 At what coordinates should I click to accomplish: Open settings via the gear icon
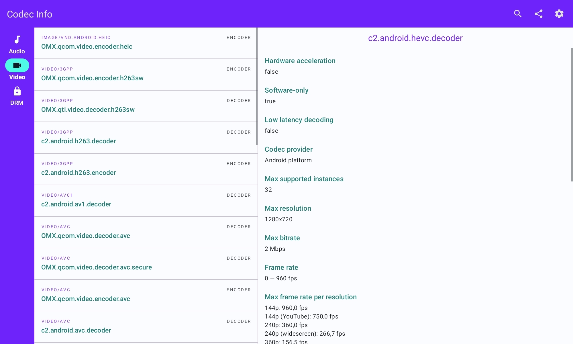click(559, 14)
